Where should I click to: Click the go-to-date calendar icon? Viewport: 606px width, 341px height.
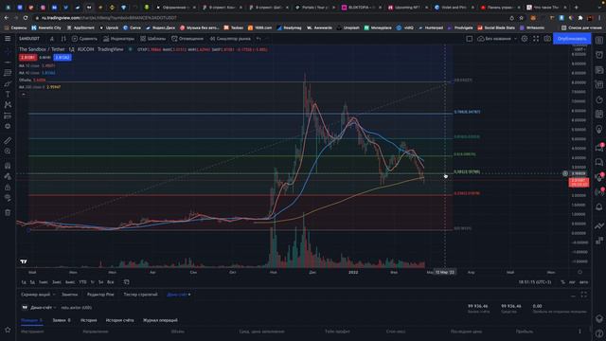126,282
